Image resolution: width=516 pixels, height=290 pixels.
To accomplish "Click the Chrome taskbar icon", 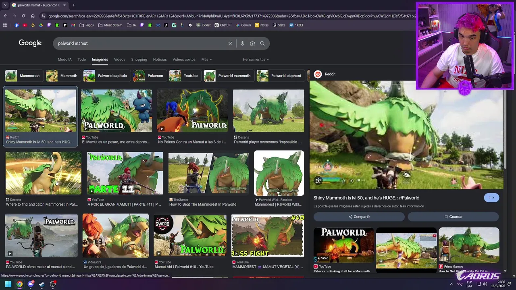I will pos(19,284).
